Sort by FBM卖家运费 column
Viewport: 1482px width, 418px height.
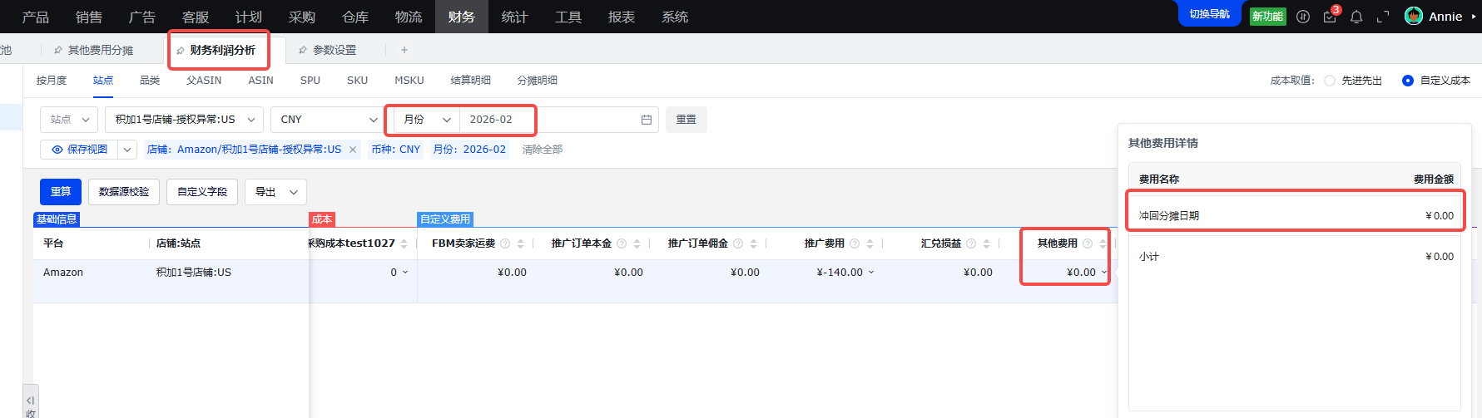tap(521, 243)
